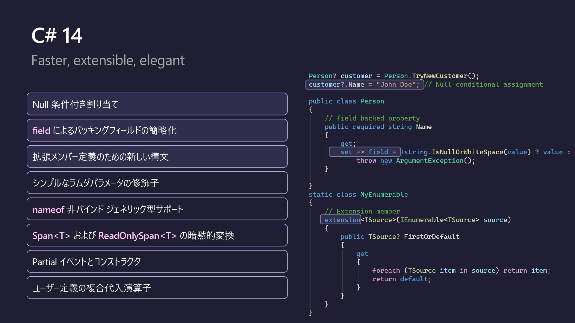Click the 'Null-conditional assignment' comment
The image size is (575, 323).
(489, 85)
